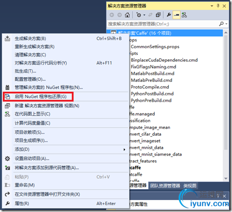Select FixGFlagsNaming.cmd file
The image size is (232, 212).
coord(153,67)
